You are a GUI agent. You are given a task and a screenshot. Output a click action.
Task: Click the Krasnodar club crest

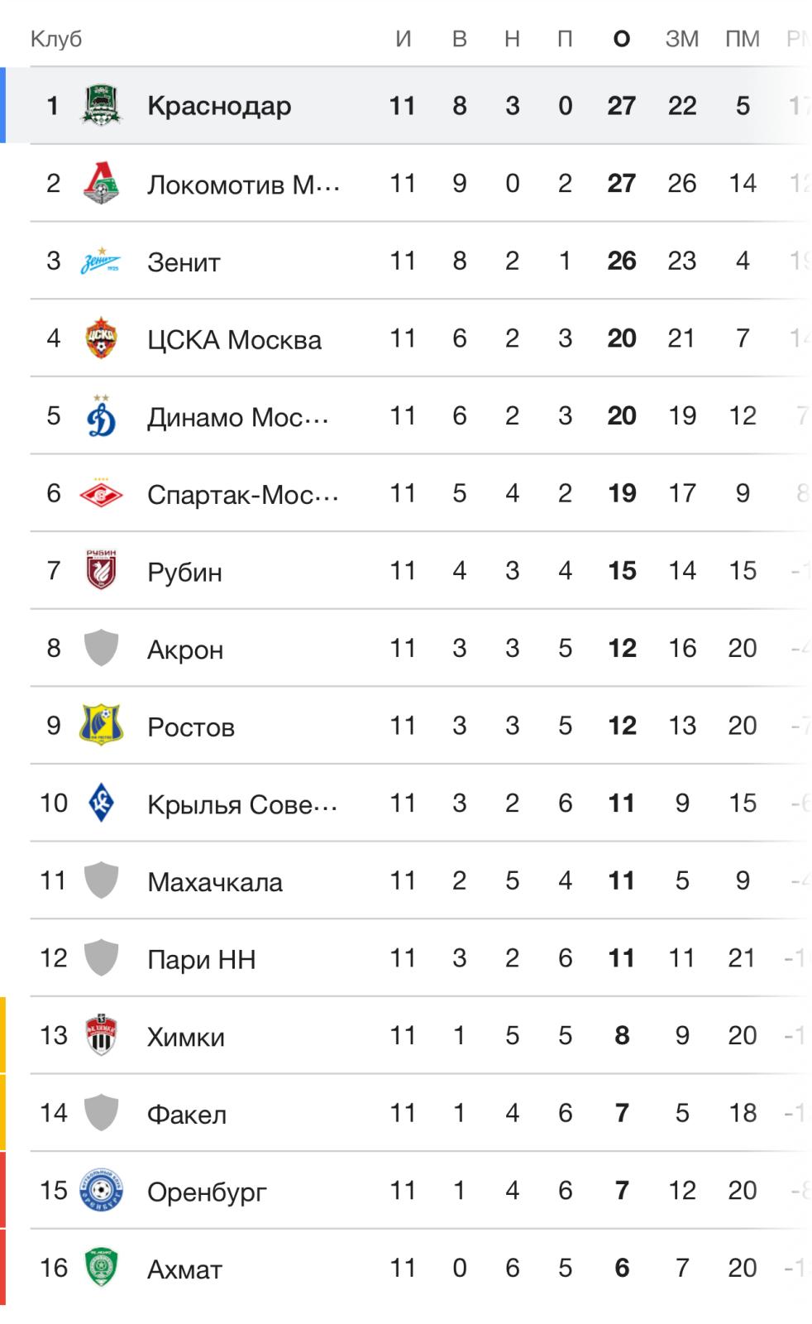[x=101, y=105]
